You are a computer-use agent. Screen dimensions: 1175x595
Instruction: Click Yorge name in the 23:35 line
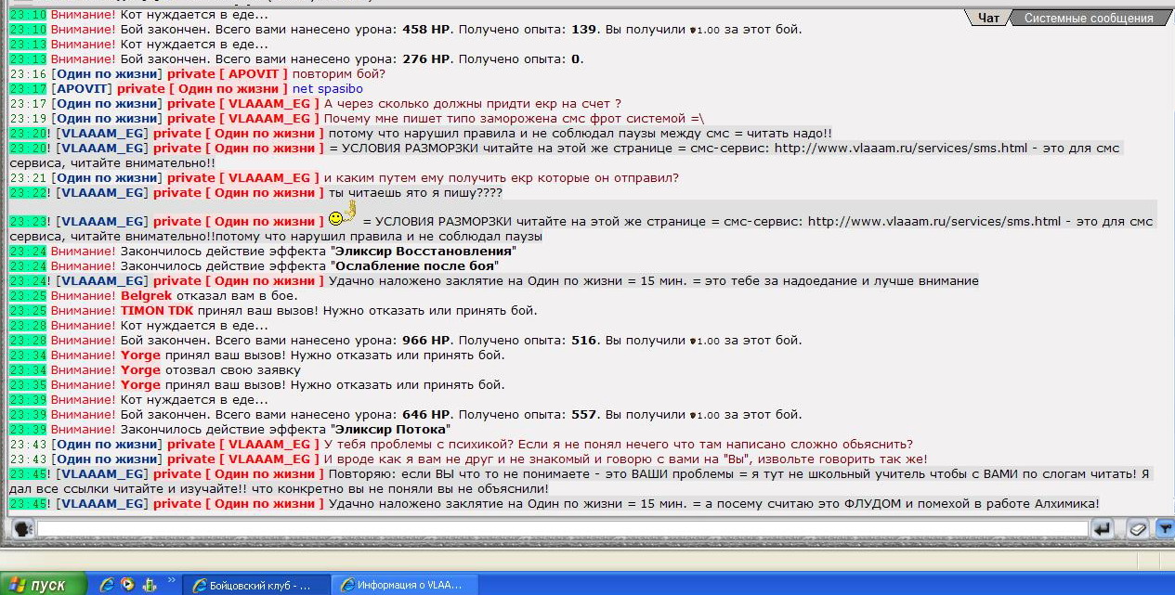tap(140, 385)
